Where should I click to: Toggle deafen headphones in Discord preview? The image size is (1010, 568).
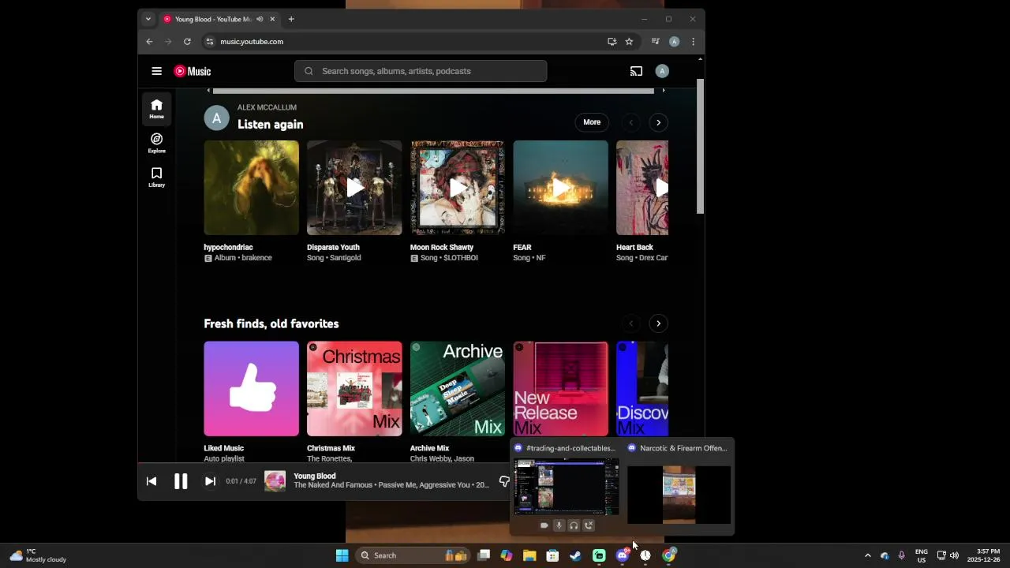click(x=574, y=525)
